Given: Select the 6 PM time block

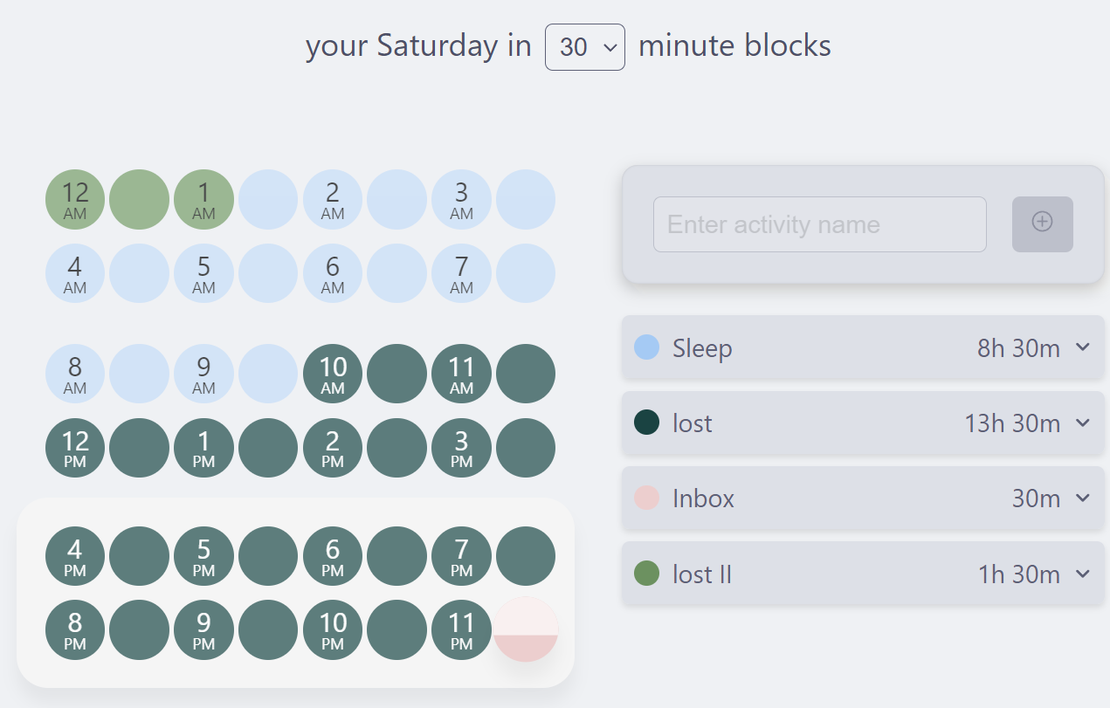Looking at the screenshot, I should [333, 556].
